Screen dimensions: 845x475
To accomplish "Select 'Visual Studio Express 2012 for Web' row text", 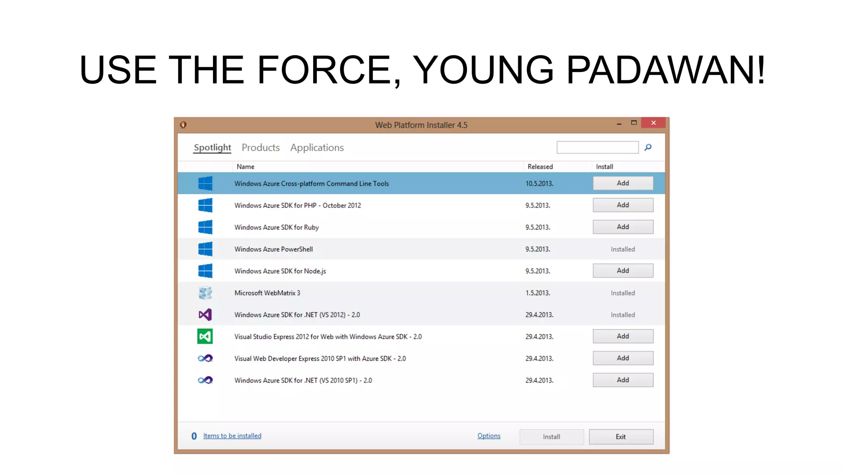I will tap(328, 336).
